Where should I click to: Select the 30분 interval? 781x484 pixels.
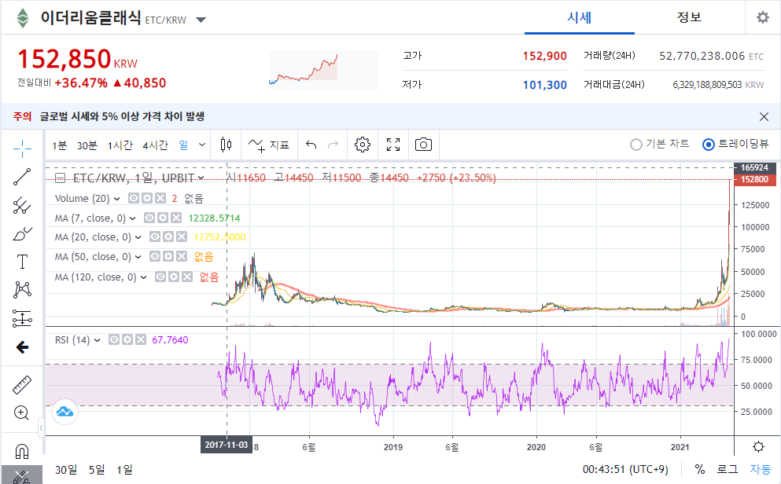(87, 145)
